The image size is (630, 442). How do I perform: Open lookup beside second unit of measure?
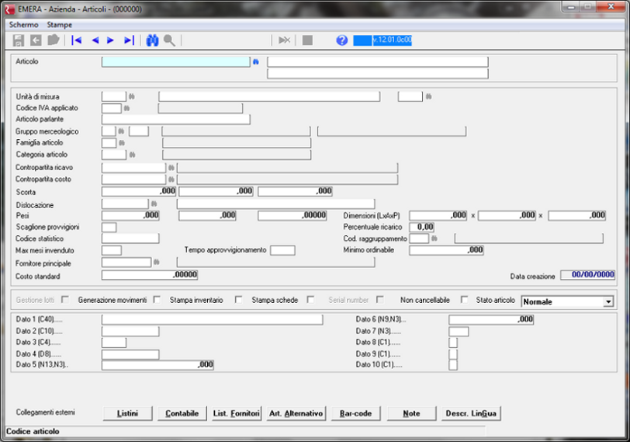pyautogui.click(x=429, y=96)
